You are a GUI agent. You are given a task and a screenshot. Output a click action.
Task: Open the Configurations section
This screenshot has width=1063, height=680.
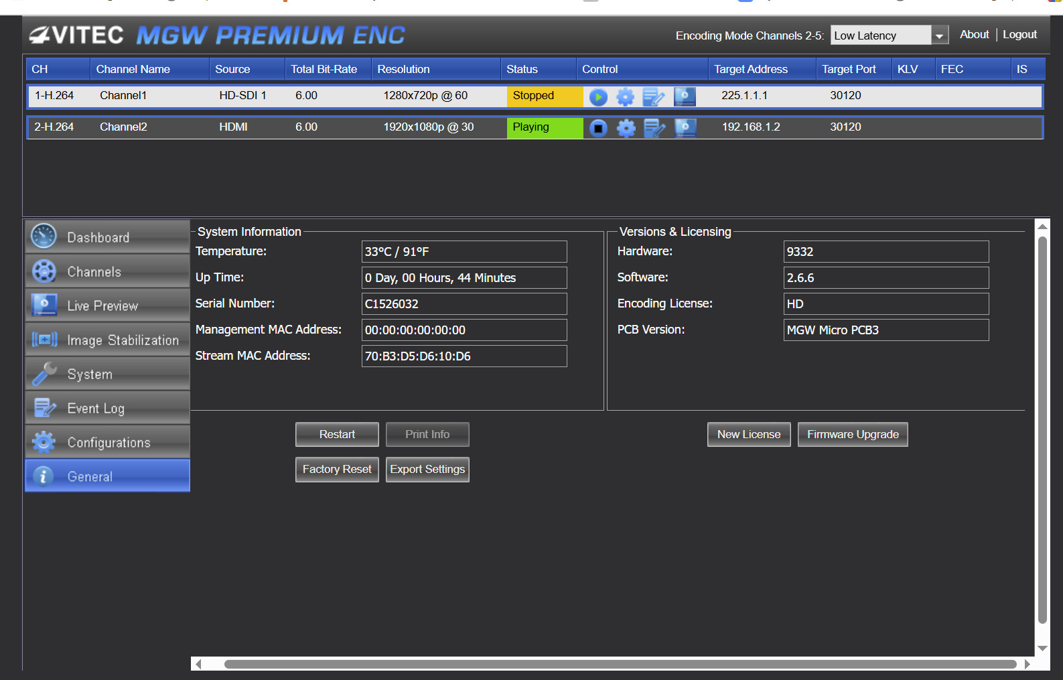[x=107, y=442]
